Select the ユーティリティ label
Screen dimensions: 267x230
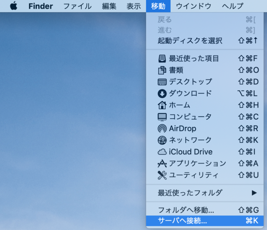coord(194,175)
